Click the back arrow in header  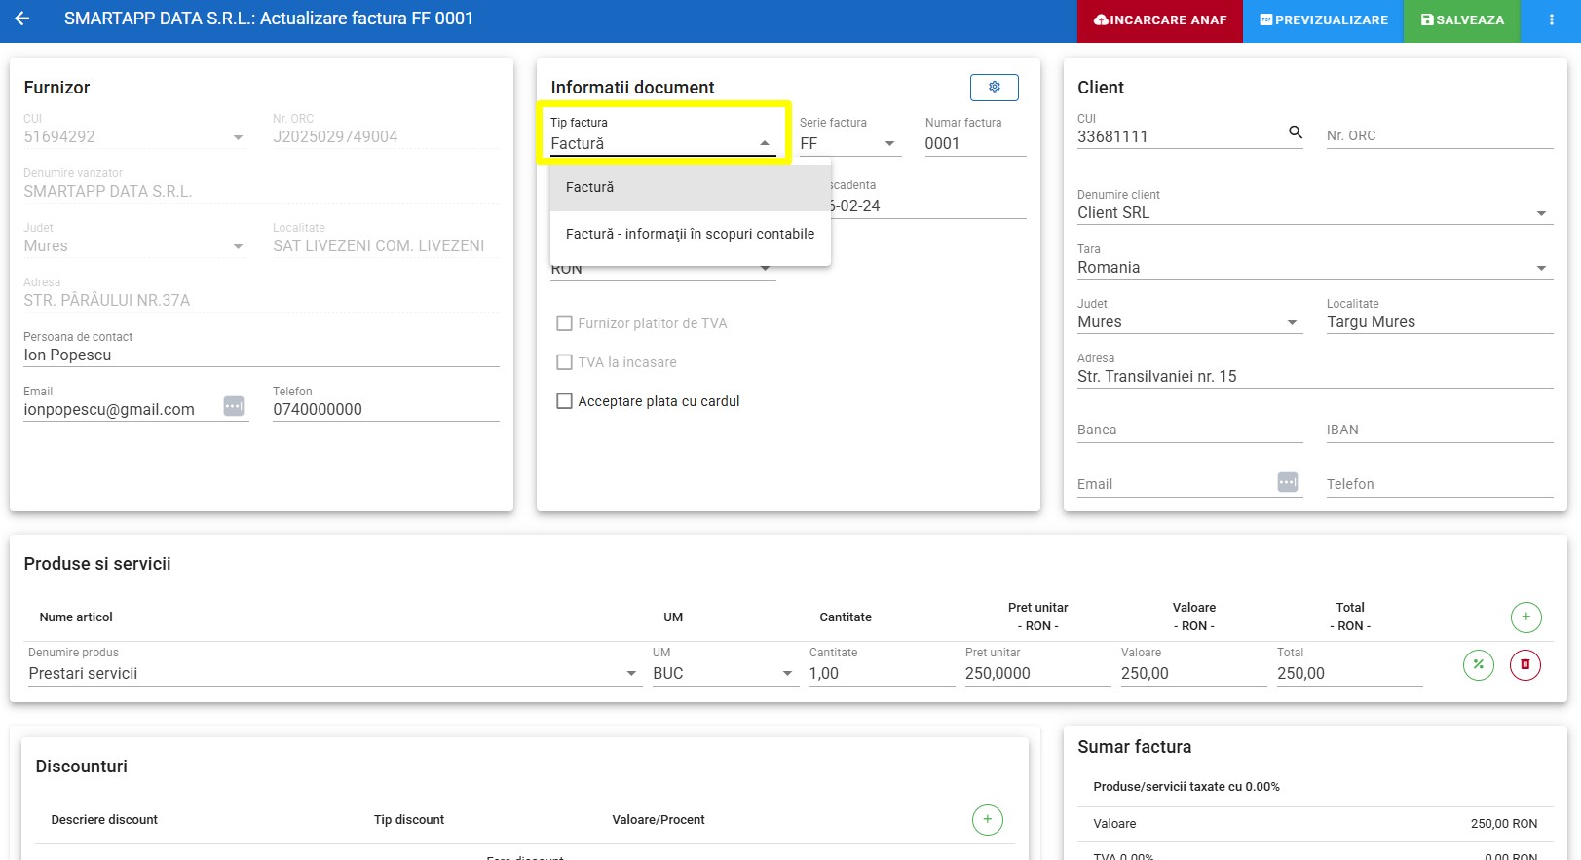(x=22, y=19)
